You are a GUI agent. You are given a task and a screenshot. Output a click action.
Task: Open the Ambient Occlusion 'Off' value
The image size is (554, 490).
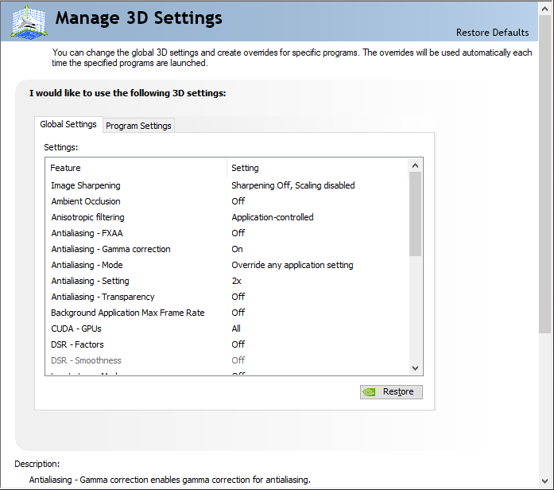[x=238, y=201]
